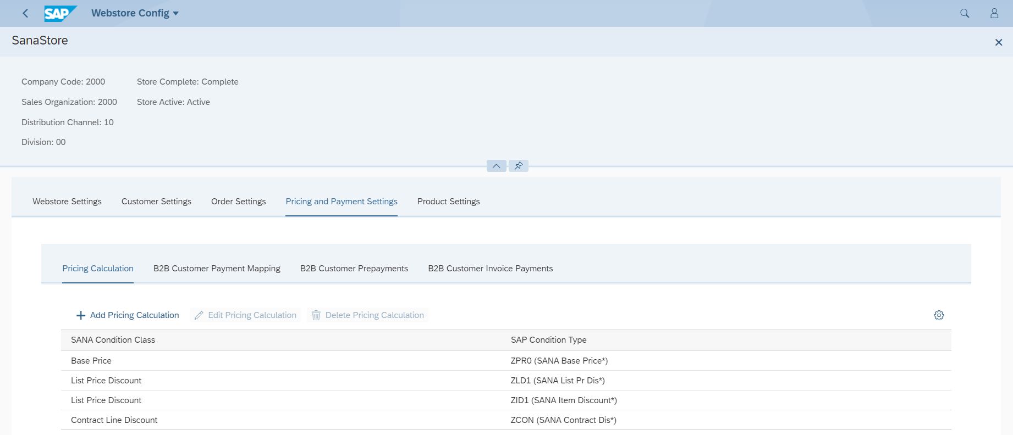1013x435 pixels.
Task: Click Add Pricing Calculation button
Action: point(128,315)
